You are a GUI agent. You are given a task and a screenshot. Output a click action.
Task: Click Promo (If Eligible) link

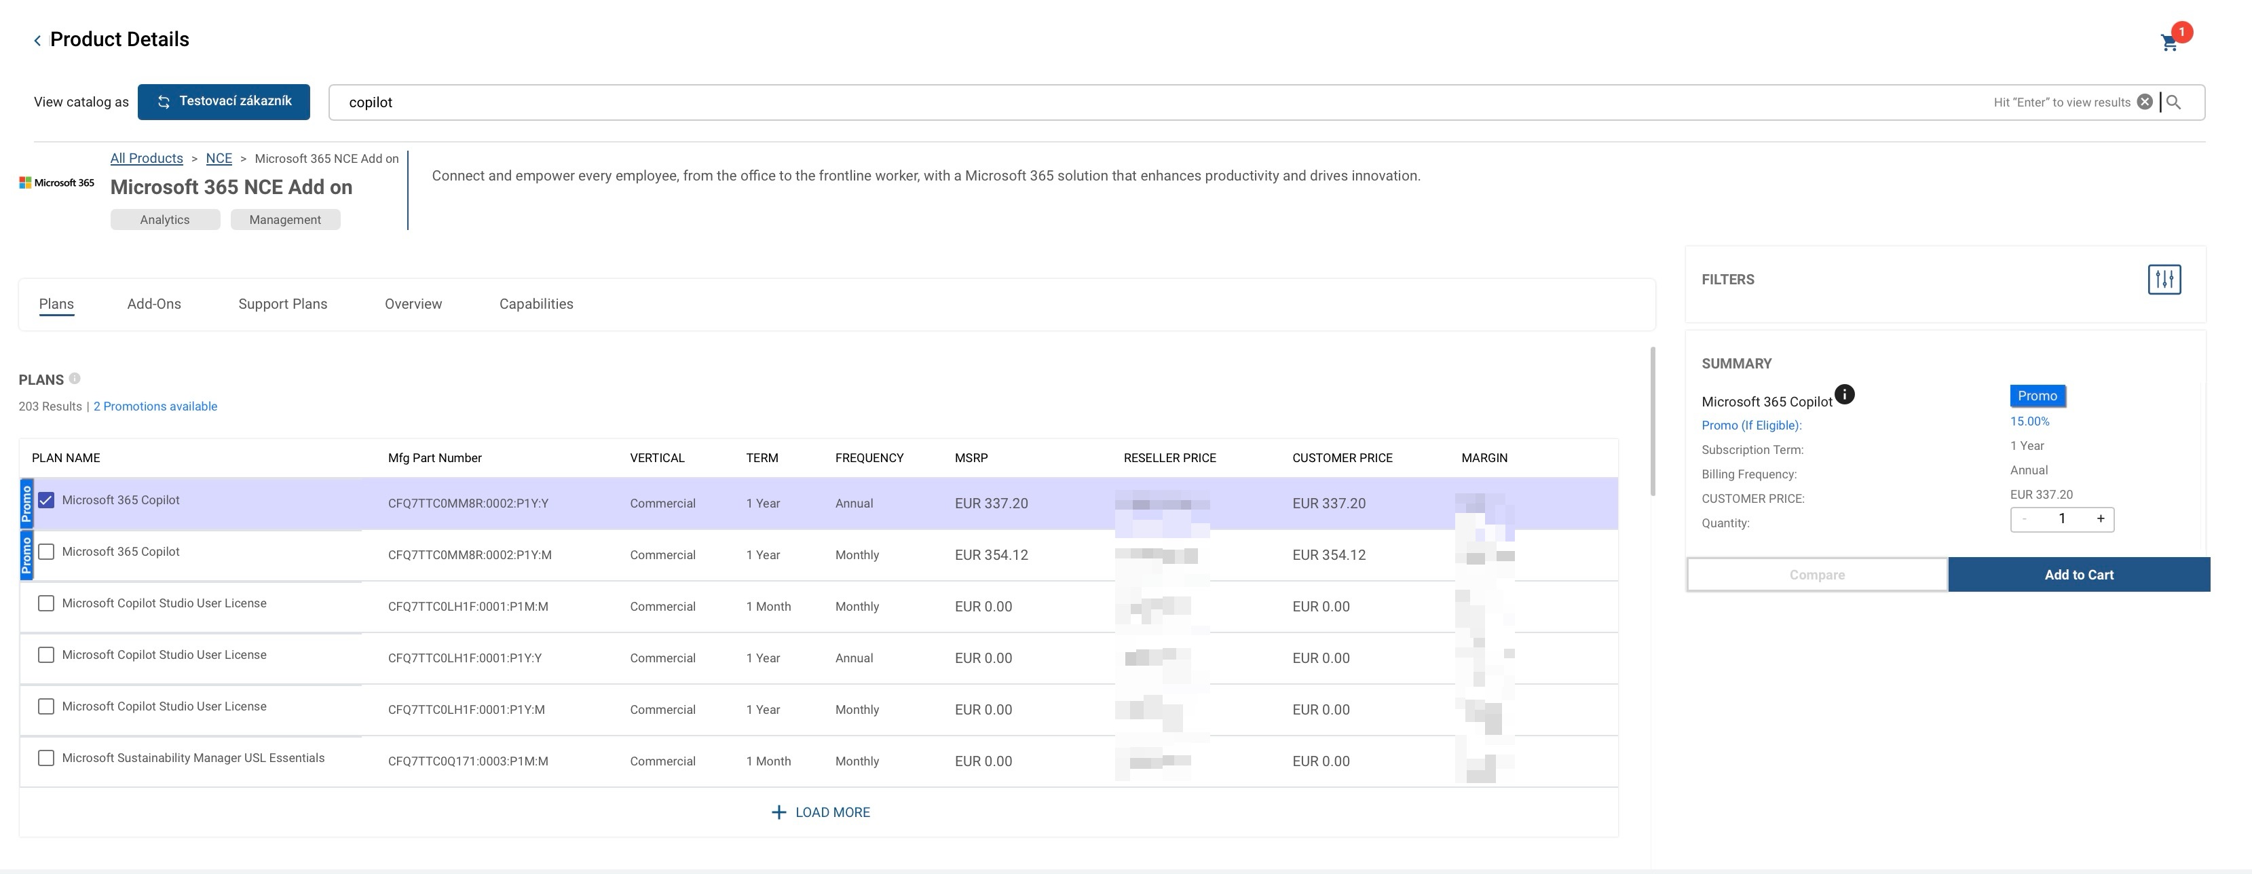(x=1751, y=425)
